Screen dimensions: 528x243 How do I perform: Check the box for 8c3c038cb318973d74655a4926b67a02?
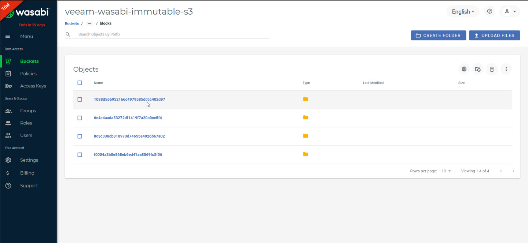pyautogui.click(x=80, y=136)
